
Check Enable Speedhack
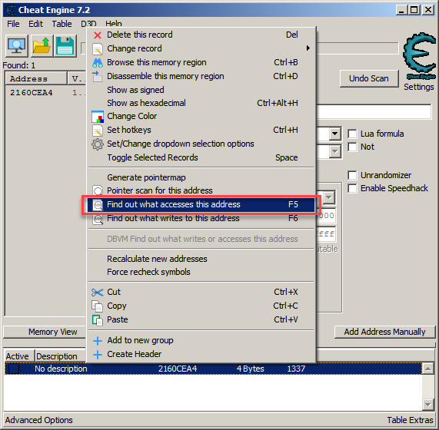pos(352,188)
